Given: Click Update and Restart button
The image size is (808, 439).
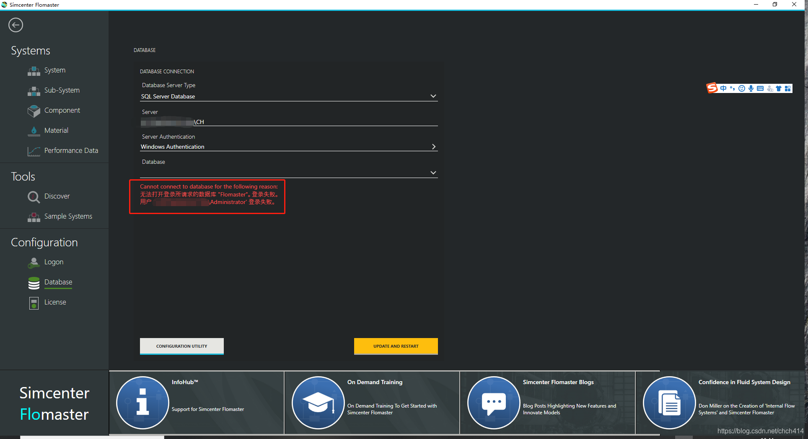Looking at the screenshot, I should click(396, 346).
